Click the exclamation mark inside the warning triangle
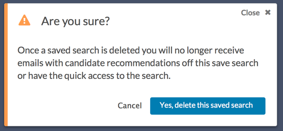283x131 pixels. [24, 21]
